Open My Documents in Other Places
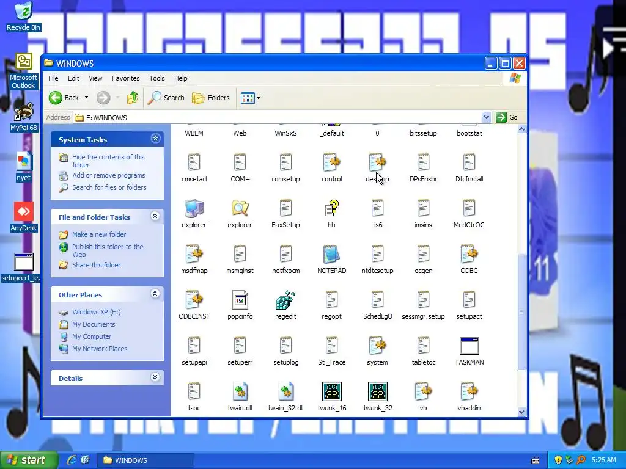This screenshot has height=469, width=626. [94, 324]
